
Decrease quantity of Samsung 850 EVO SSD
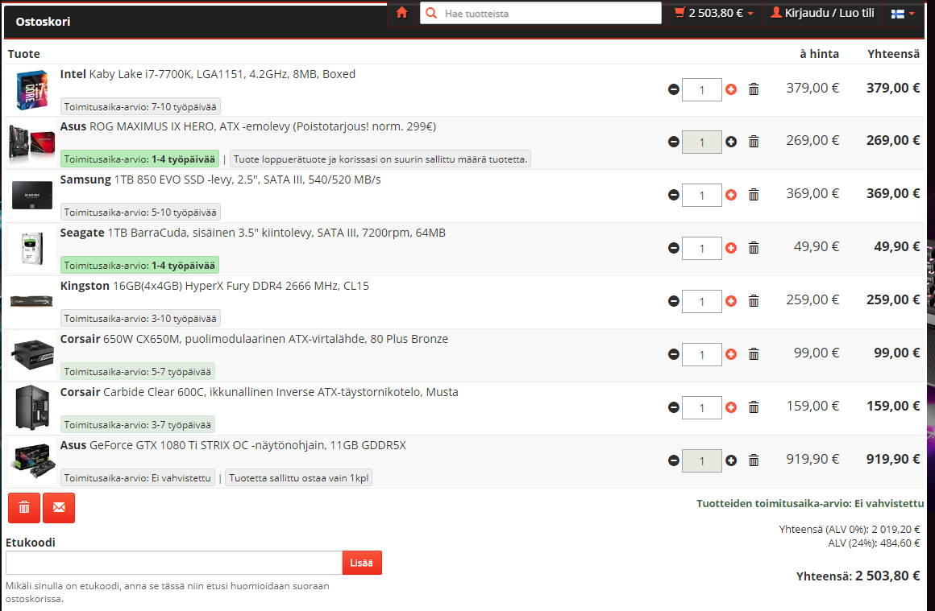(674, 195)
